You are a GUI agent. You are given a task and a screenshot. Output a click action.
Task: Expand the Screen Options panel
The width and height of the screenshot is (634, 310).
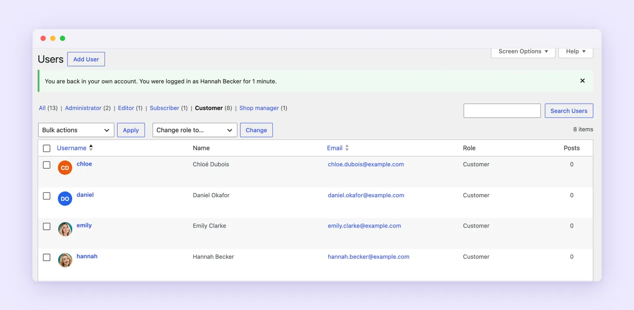click(523, 52)
